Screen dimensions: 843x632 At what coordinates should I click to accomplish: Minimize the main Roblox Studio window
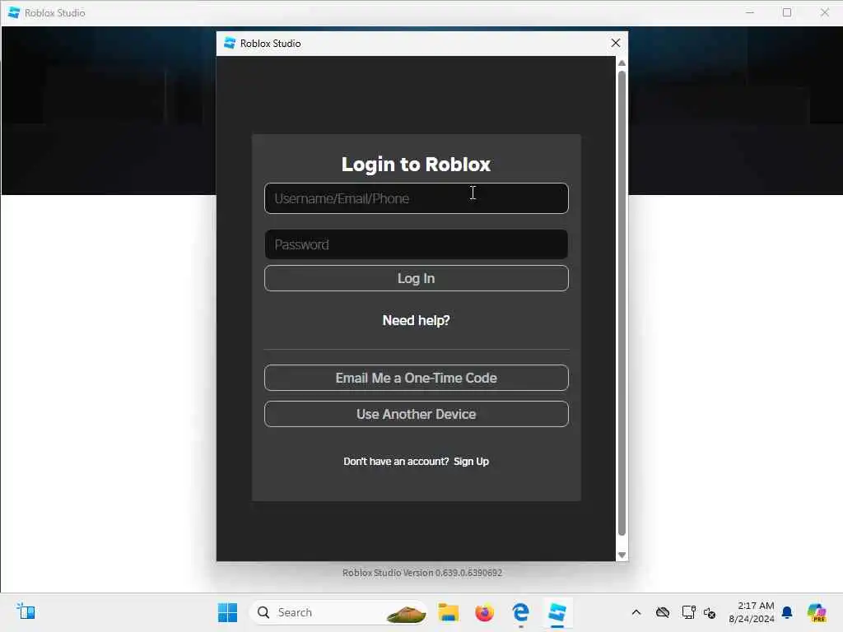(x=750, y=12)
